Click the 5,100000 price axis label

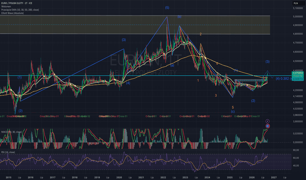click(298, 8)
